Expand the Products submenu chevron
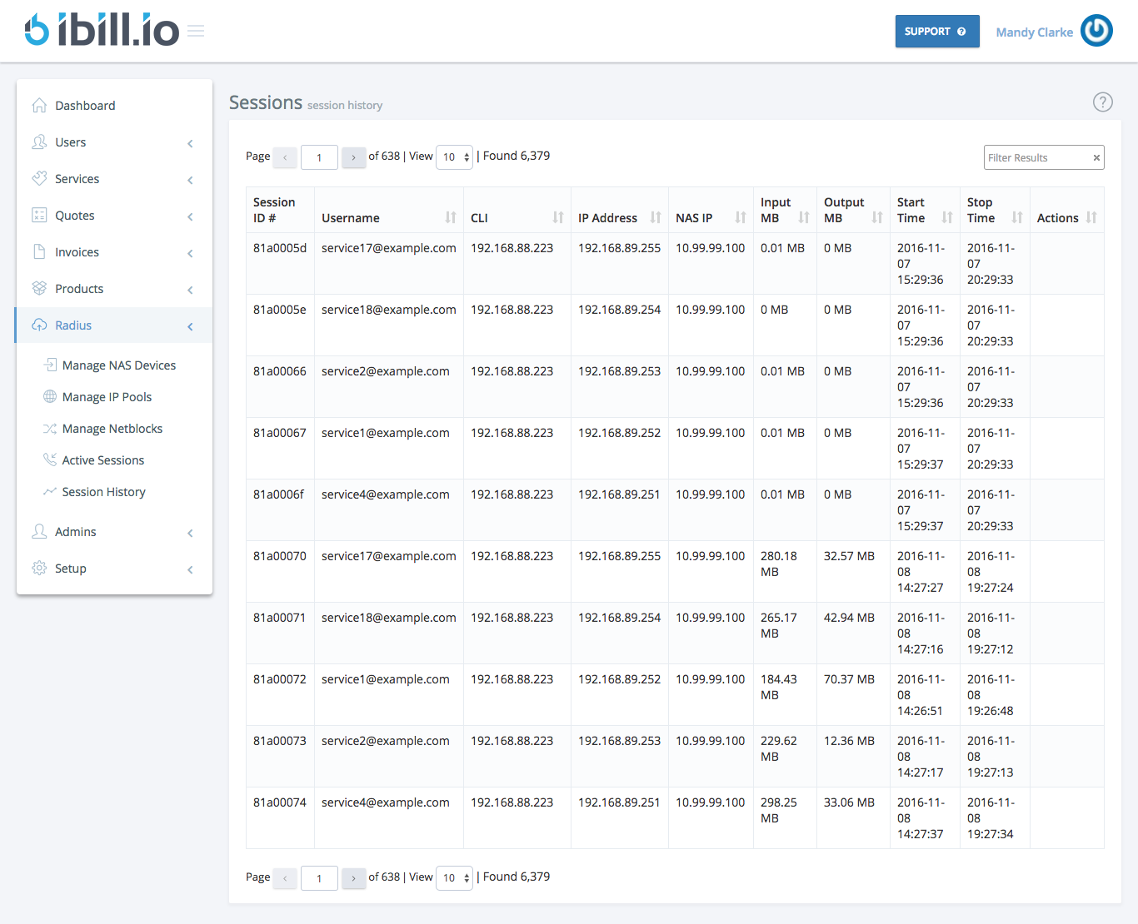The image size is (1138, 924). coord(190,290)
